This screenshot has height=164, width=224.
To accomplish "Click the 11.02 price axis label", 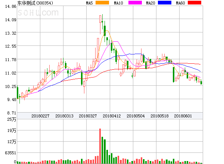I will tap(10, 73).
